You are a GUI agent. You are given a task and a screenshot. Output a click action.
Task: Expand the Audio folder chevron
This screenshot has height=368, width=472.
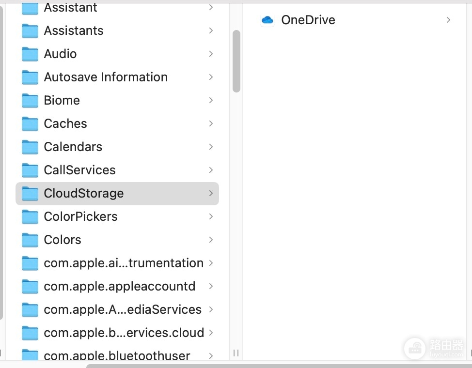(x=211, y=54)
